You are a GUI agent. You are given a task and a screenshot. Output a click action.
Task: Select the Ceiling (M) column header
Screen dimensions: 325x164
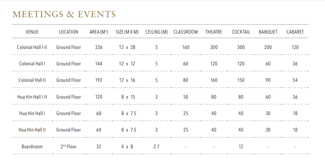156,32
